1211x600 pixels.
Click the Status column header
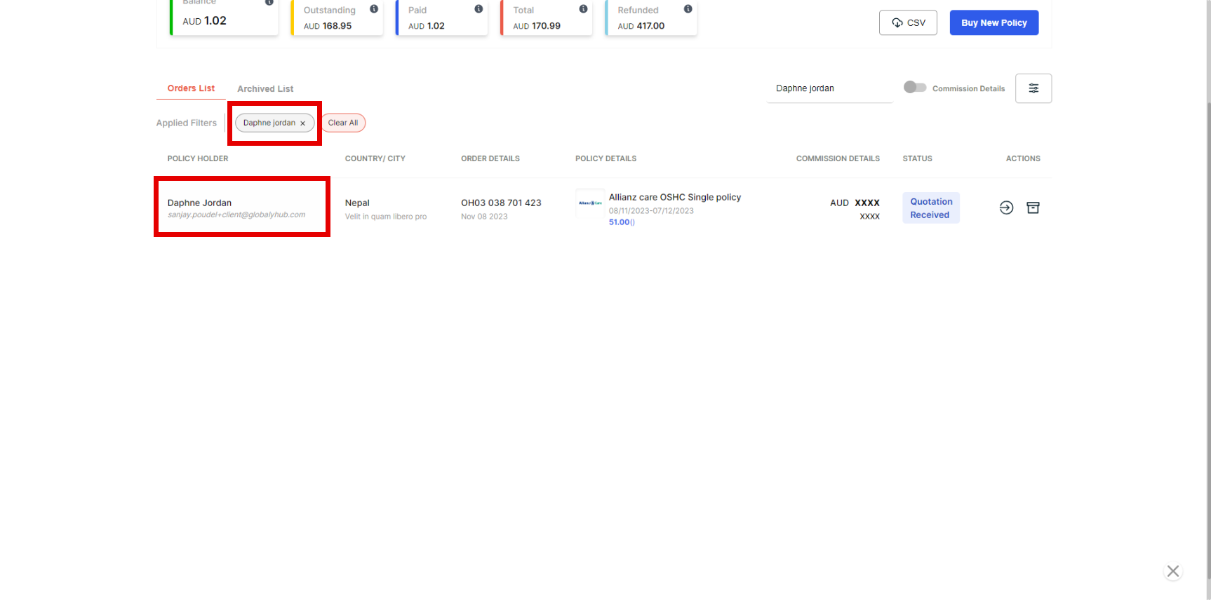(x=918, y=158)
